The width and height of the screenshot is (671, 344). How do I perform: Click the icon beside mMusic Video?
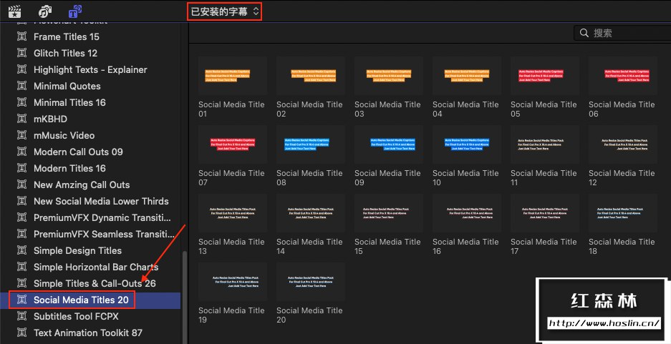[x=21, y=135]
